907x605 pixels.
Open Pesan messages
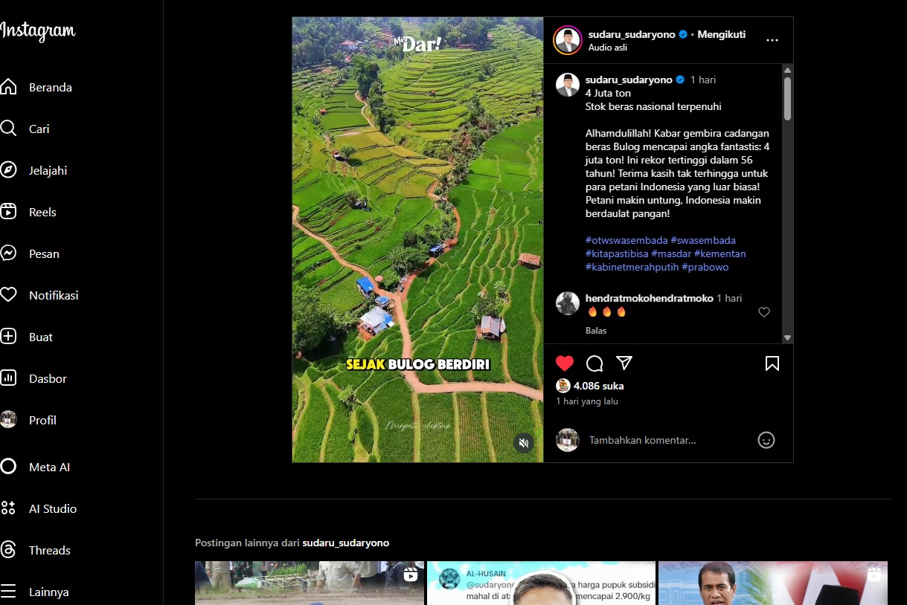(44, 253)
